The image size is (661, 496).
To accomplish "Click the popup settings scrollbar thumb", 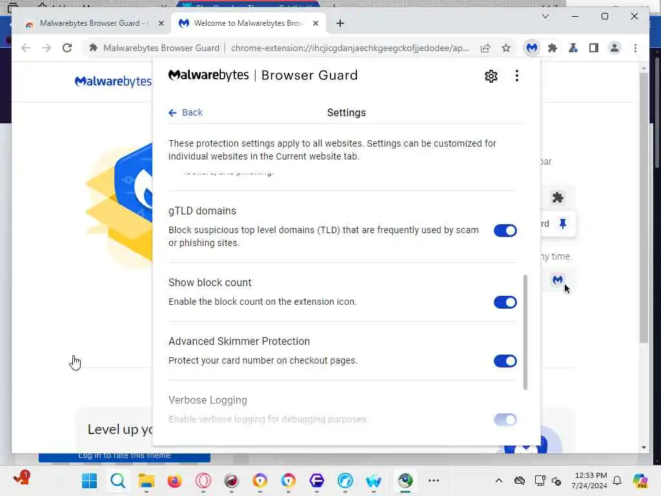I will pyautogui.click(x=525, y=333).
